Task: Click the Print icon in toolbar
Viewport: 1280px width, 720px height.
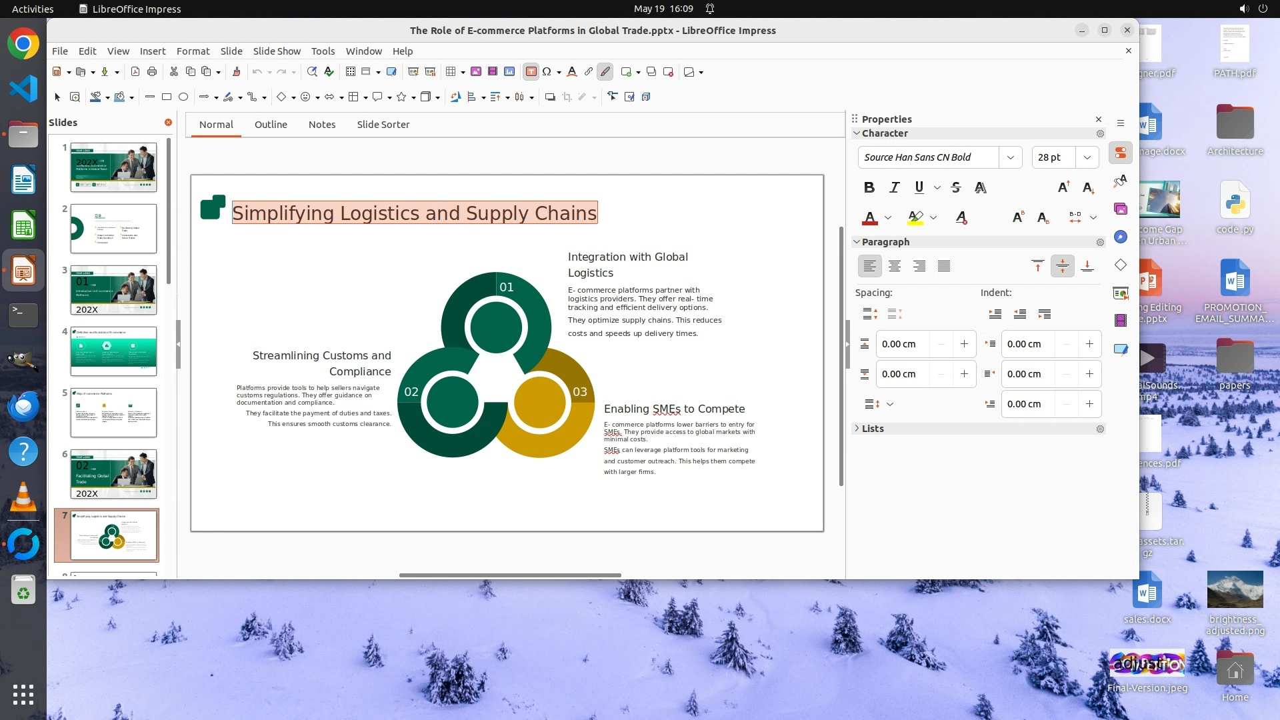Action: pyautogui.click(x=152, y=72)
